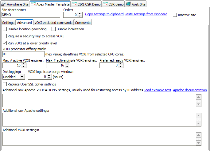Open the Anywhere Site tab
The width and height of the screenshot is (210, 151).
click(x=15, y=4)
